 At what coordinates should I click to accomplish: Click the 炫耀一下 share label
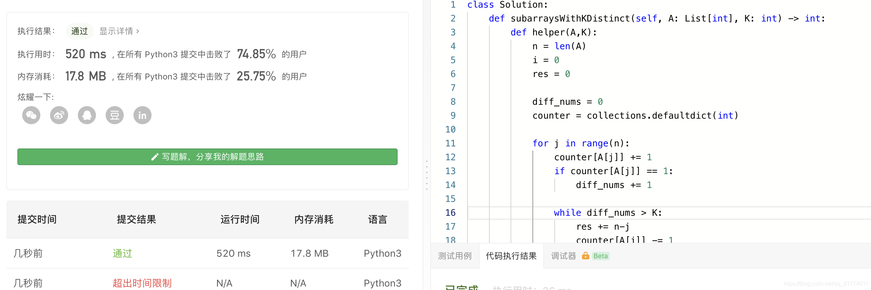(x=36, y=97)
